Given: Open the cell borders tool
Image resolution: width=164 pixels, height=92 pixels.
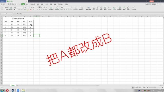Looking at the screenshot, I should click(22, 10).
